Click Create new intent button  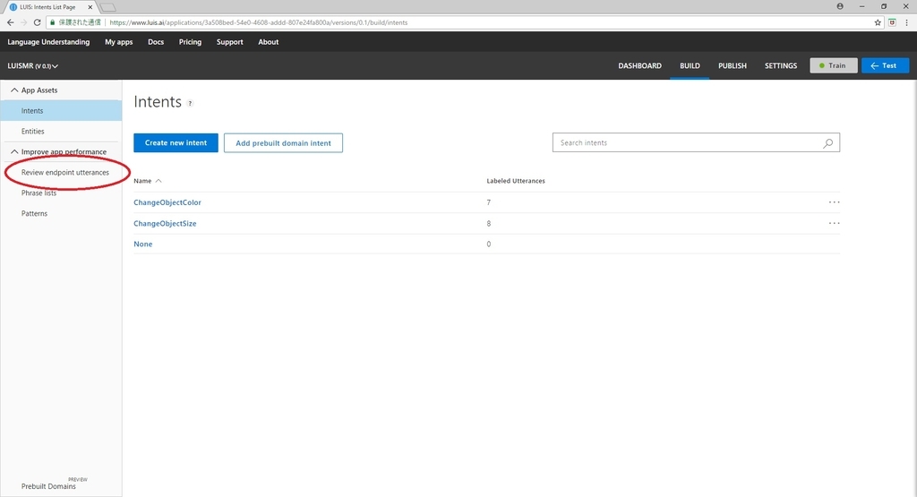[x=176, y=142]
